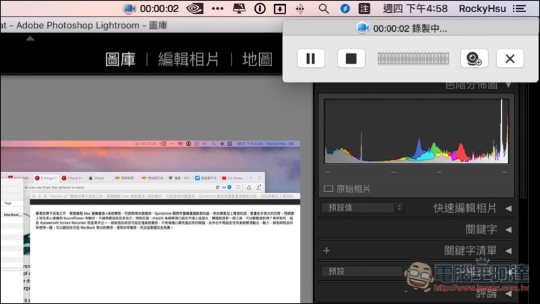
Task: Open the Bluetooth menu bar icon
Action: [x=300, y=9]
